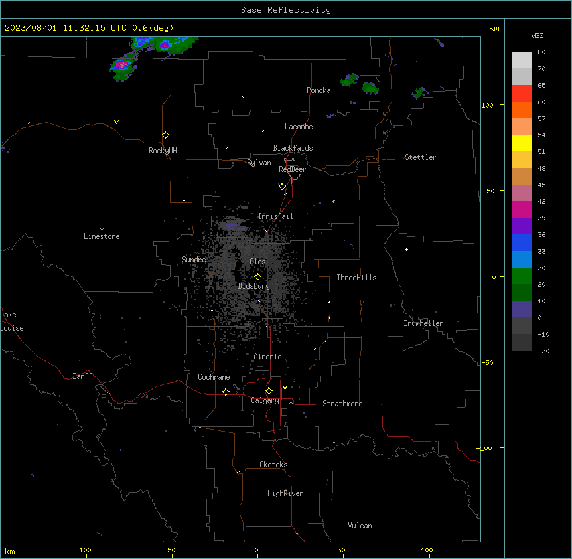572x559 pixels.
Task: Click the RockyMH label
Action: coord(163,151)
